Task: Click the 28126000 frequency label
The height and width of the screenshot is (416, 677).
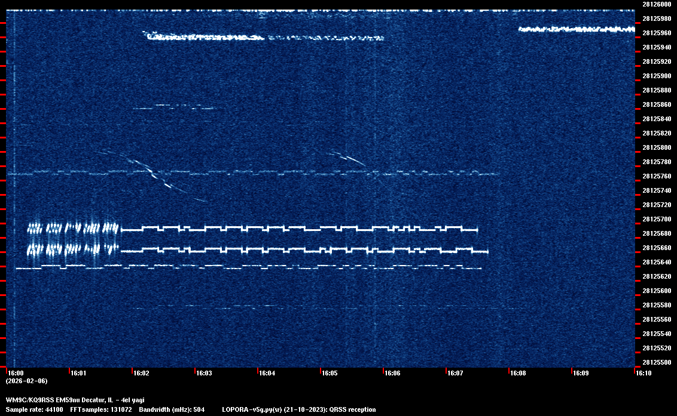Action: click(x=656, y=4)
